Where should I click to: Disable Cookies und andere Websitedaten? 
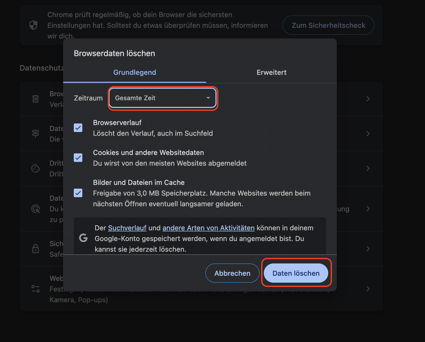[x=78, y=158]
